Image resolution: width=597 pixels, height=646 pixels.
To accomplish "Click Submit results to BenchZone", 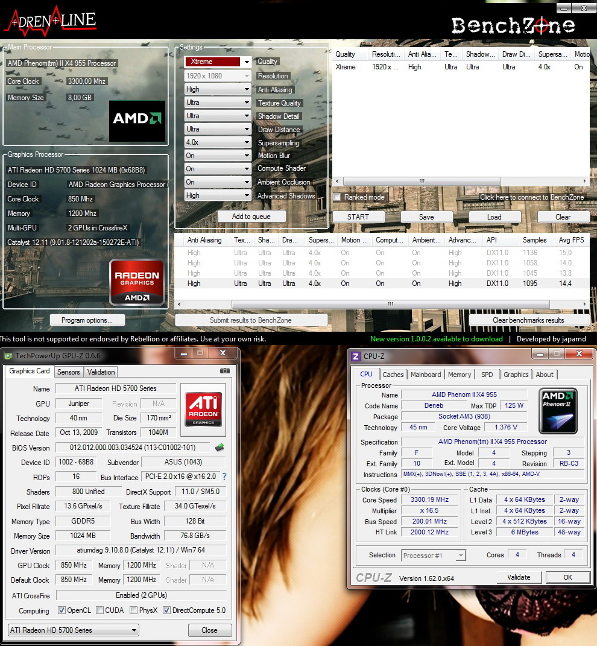I will pos(251,320).
